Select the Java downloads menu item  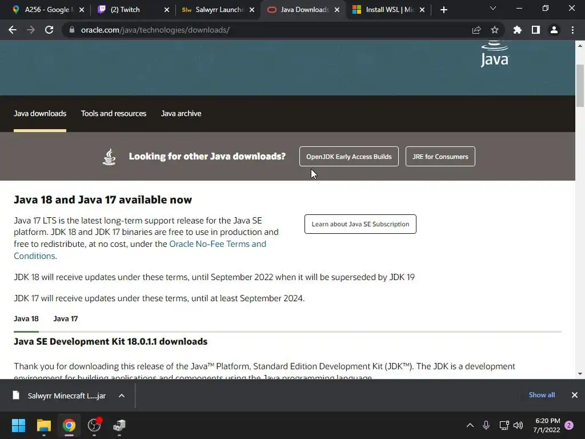[40, 114]
